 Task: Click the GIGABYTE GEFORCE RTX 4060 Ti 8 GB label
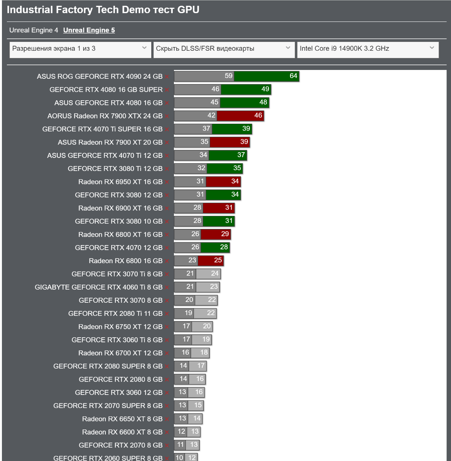[99, 287]
